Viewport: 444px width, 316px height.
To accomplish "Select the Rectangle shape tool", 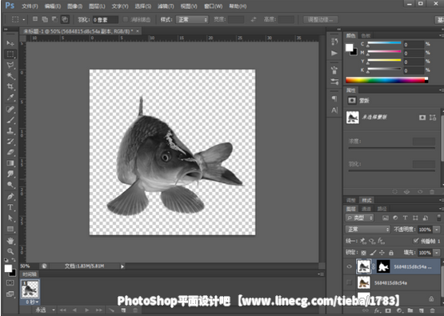I will 10,229.
